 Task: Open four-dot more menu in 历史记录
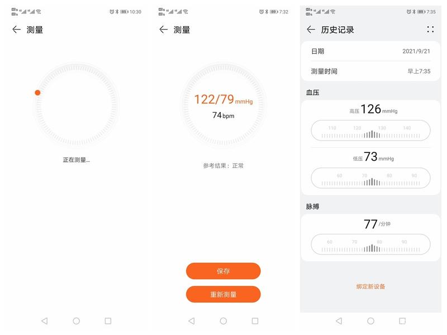coord(430,30)
